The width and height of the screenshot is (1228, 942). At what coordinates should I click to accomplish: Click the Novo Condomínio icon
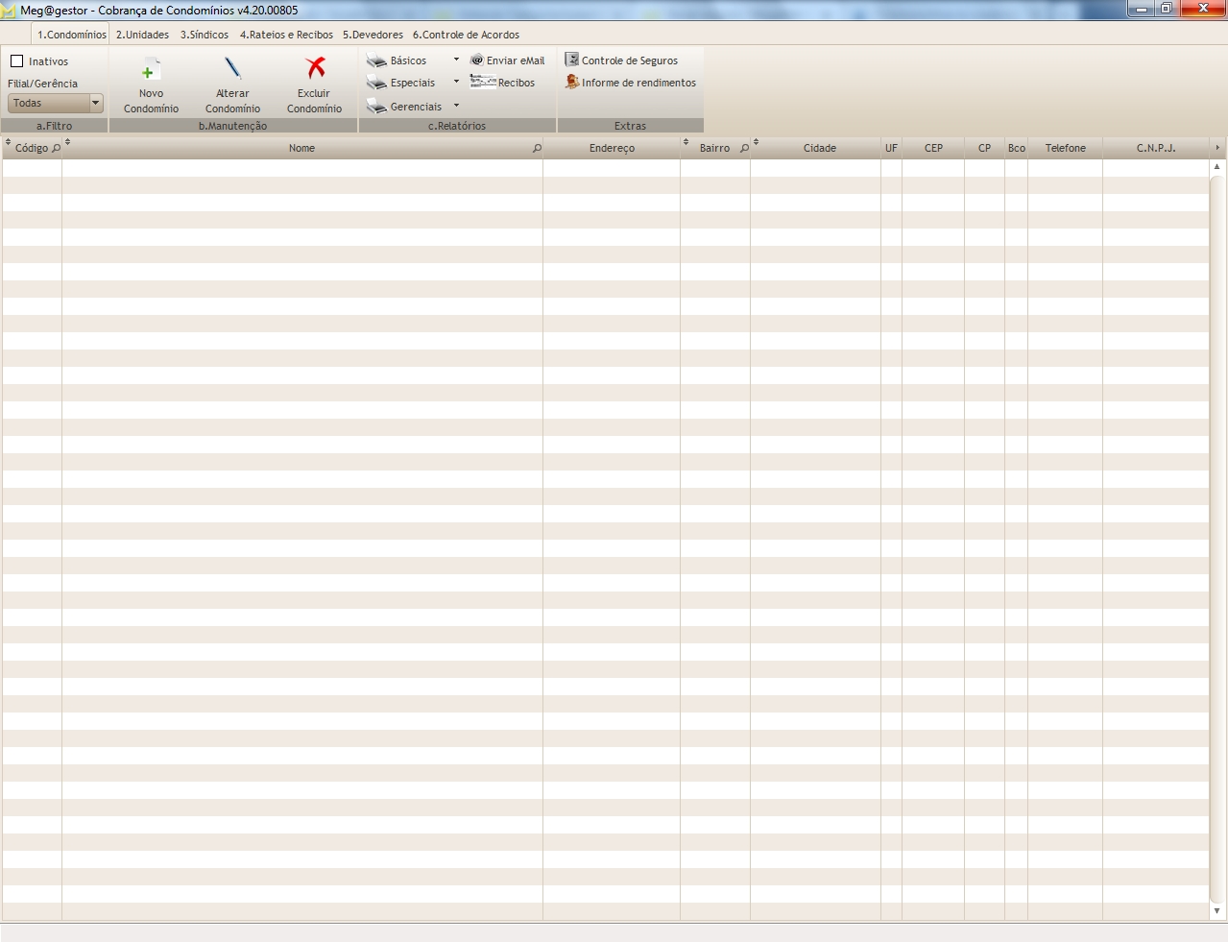tap(151, 70)
